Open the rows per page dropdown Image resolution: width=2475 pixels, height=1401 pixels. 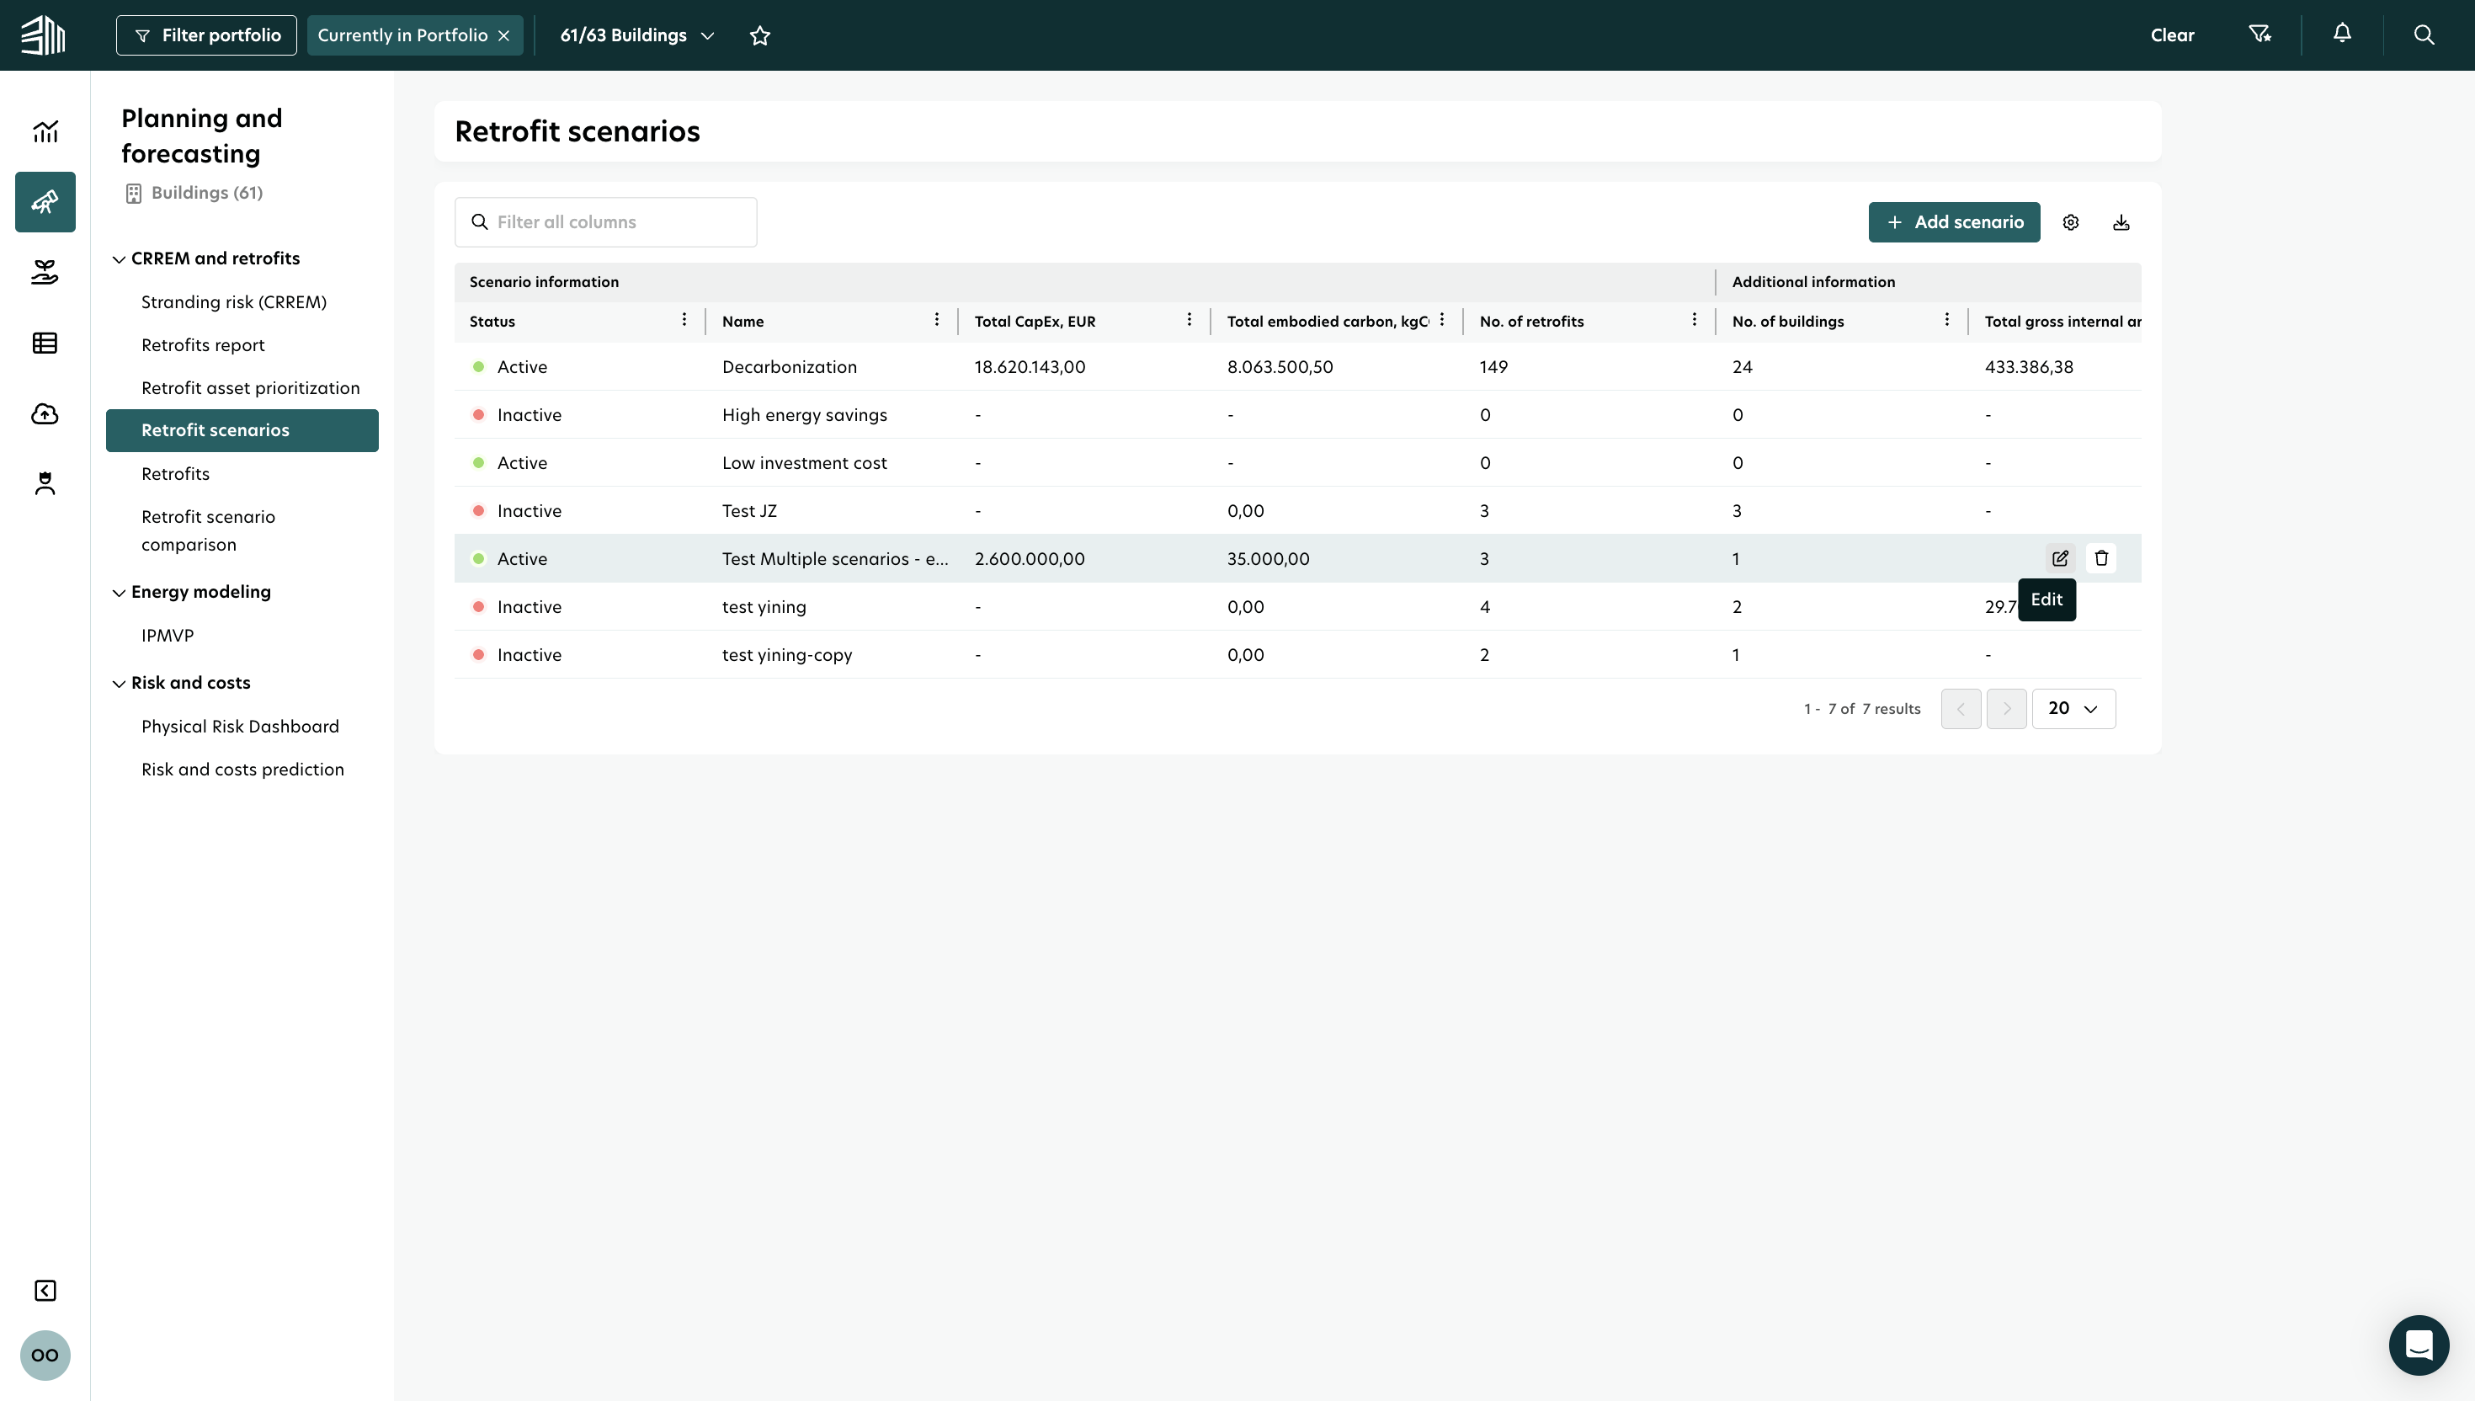[x=2073, y=708]
